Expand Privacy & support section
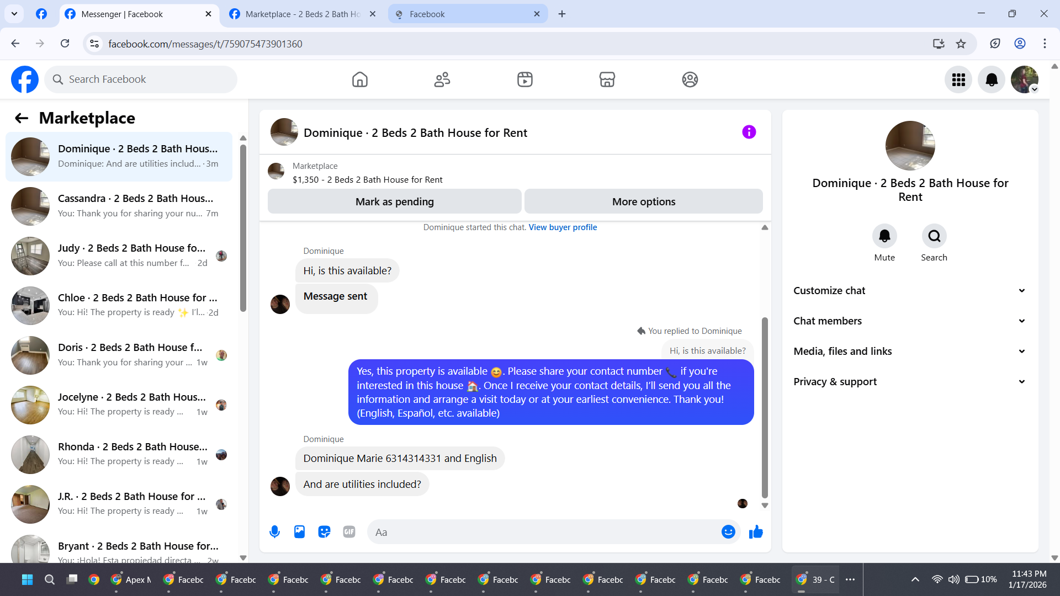 [x=910, y=382]
